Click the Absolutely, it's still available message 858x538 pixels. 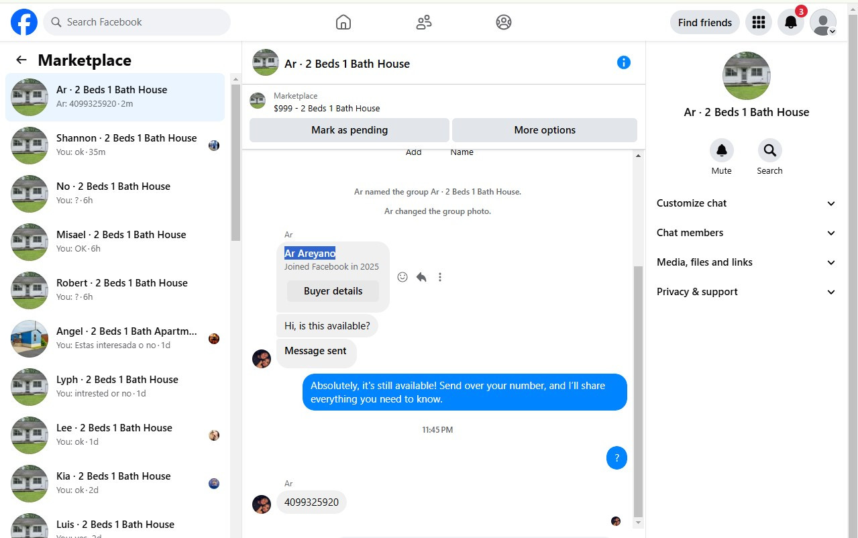point(464,392)
